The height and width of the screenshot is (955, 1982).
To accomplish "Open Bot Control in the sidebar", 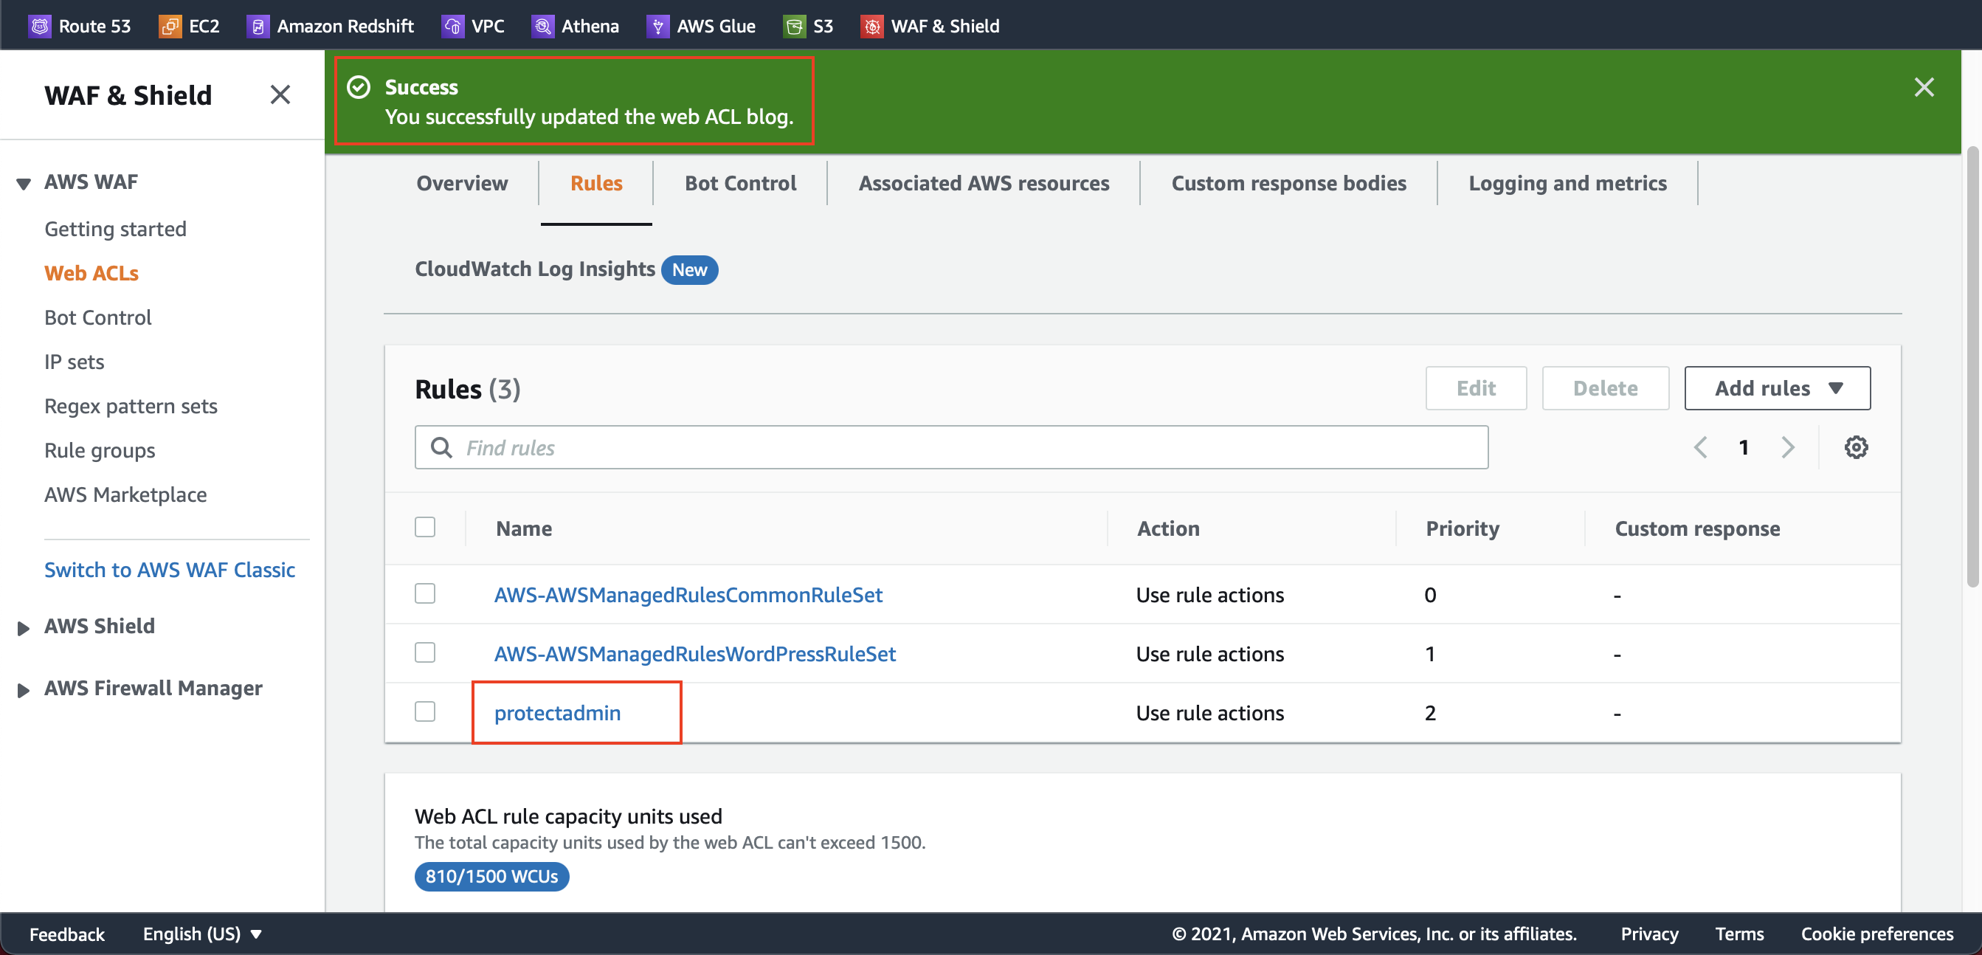I will (x=97, y=317).
